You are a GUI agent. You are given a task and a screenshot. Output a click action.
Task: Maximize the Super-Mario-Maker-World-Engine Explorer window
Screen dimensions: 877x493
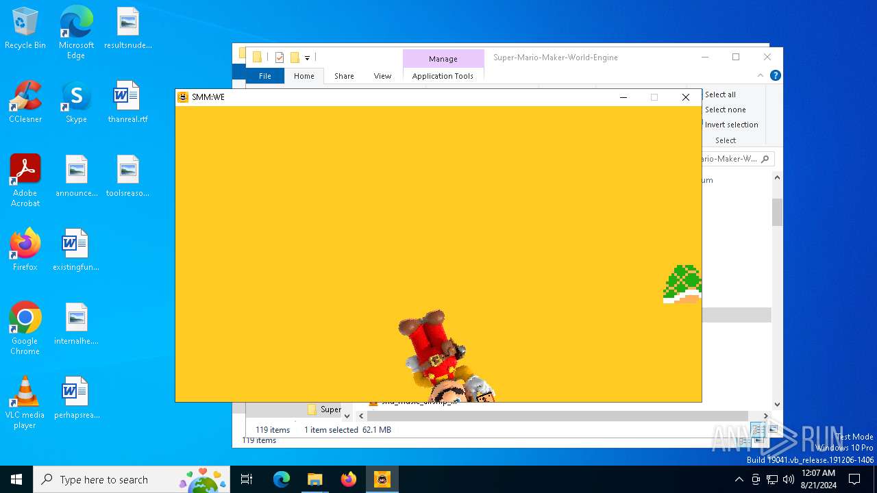coord(736,58)
